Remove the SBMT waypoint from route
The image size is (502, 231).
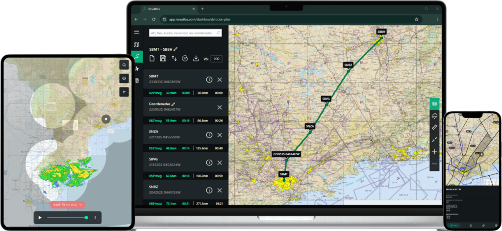tap(220, 80)
